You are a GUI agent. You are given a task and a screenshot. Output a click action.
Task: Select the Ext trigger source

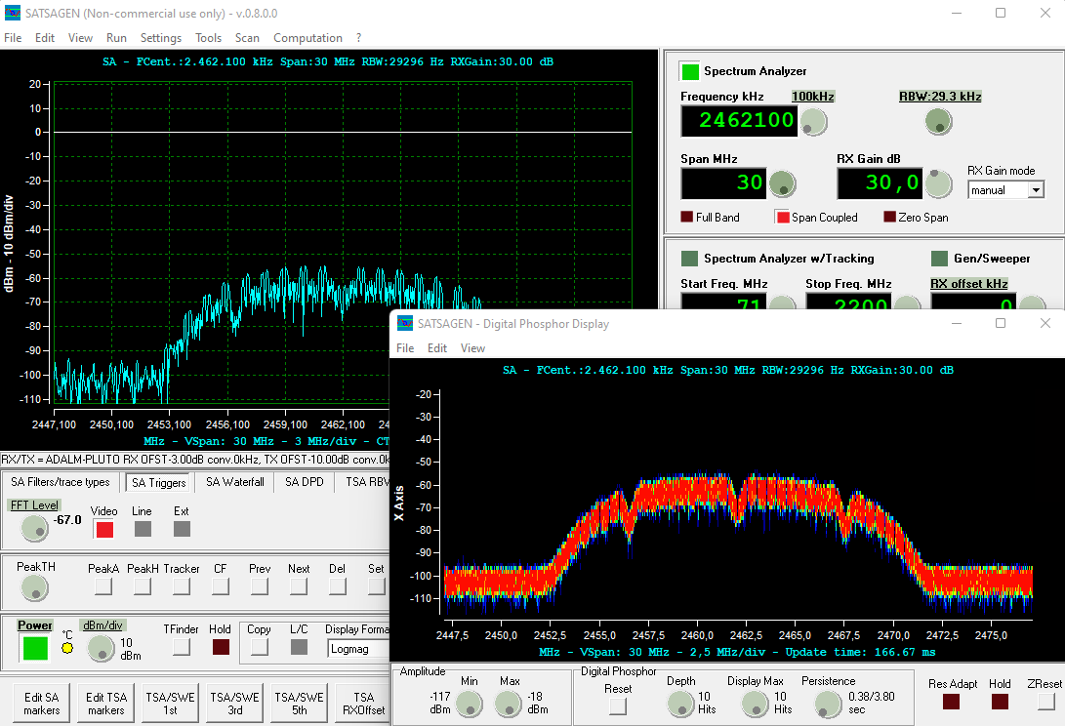pos(182,528)
